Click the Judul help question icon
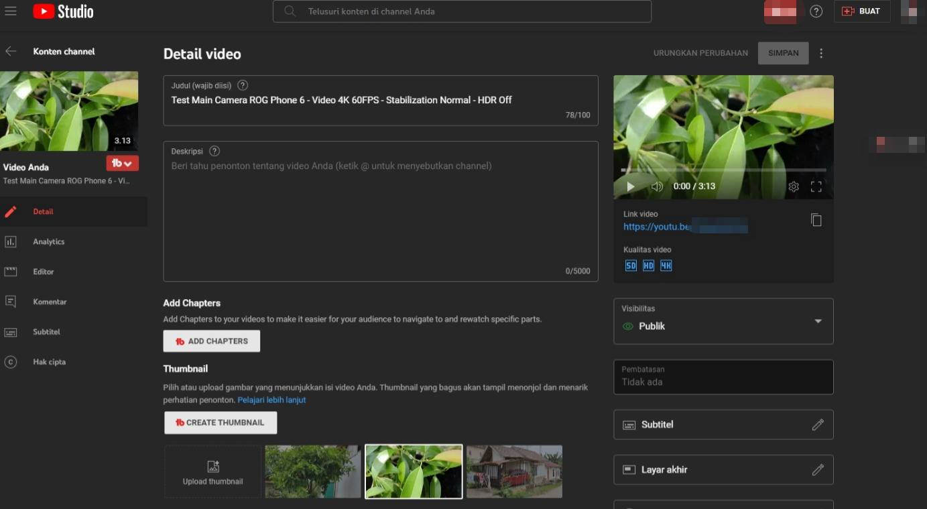 point(243,85)
